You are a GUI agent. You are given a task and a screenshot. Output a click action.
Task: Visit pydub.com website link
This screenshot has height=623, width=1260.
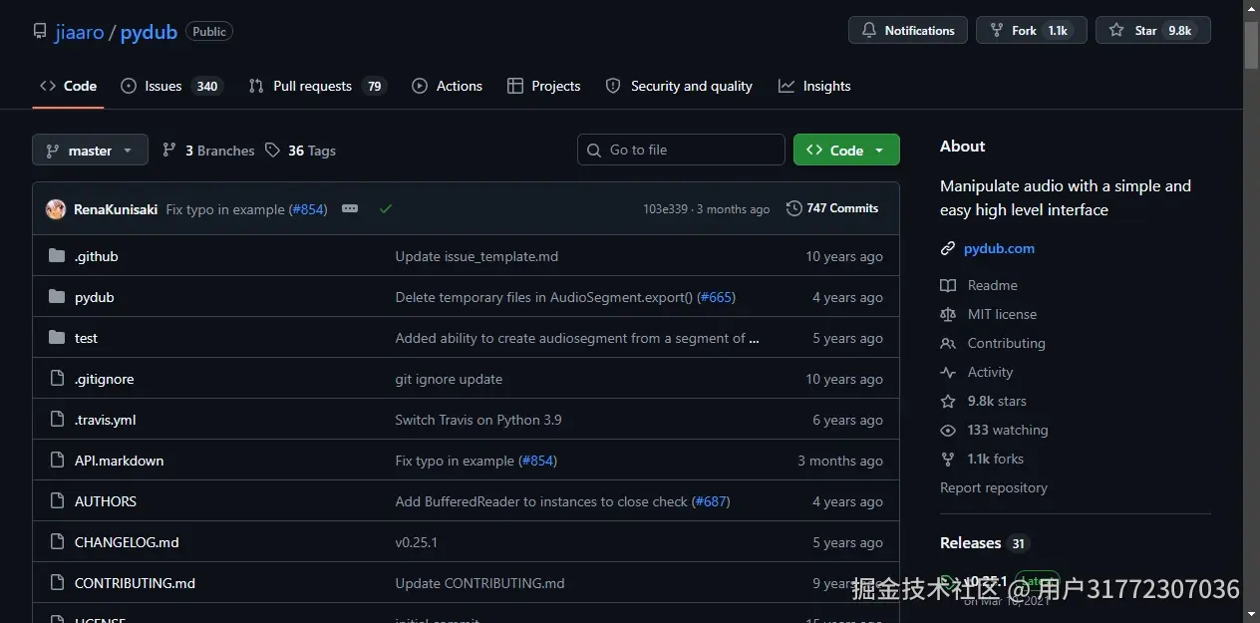coord(999,248)
